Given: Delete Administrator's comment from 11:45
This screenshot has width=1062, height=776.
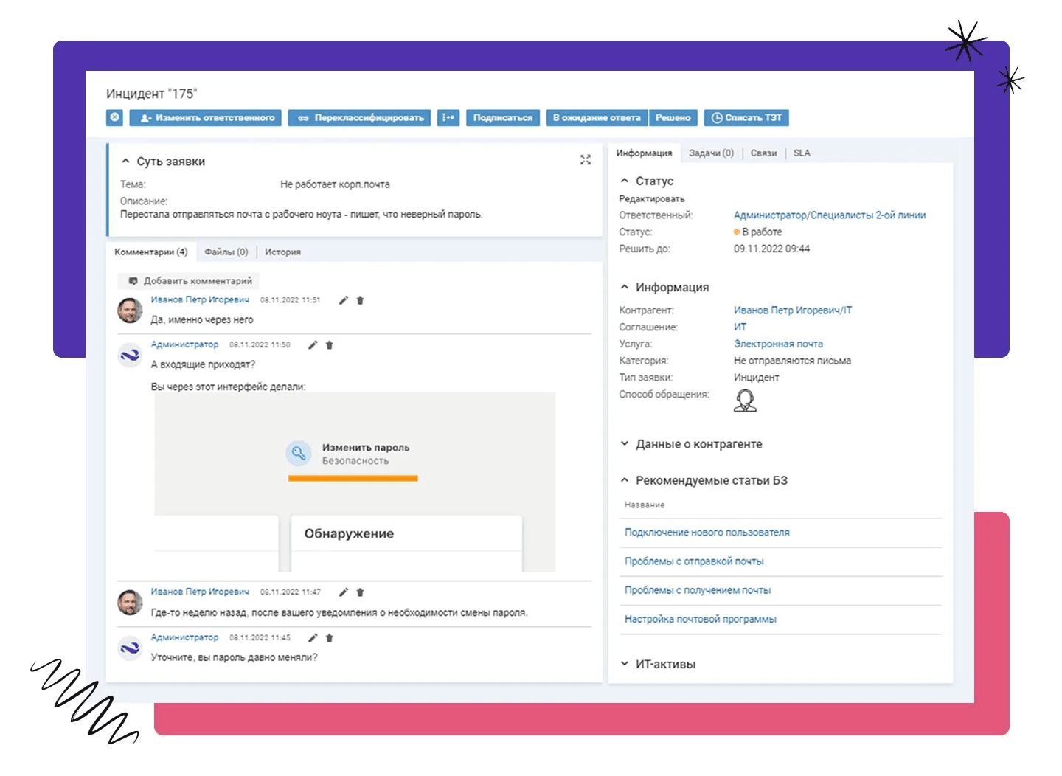Looking at the screenshot, I should coord(330,638).
